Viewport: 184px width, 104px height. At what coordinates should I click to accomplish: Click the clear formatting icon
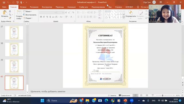(x=73, y=12)
